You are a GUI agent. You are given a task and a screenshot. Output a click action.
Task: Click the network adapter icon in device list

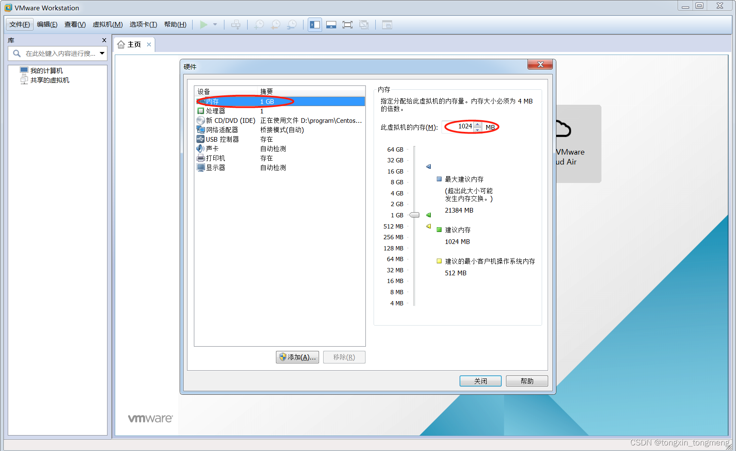tap(201, 130)
